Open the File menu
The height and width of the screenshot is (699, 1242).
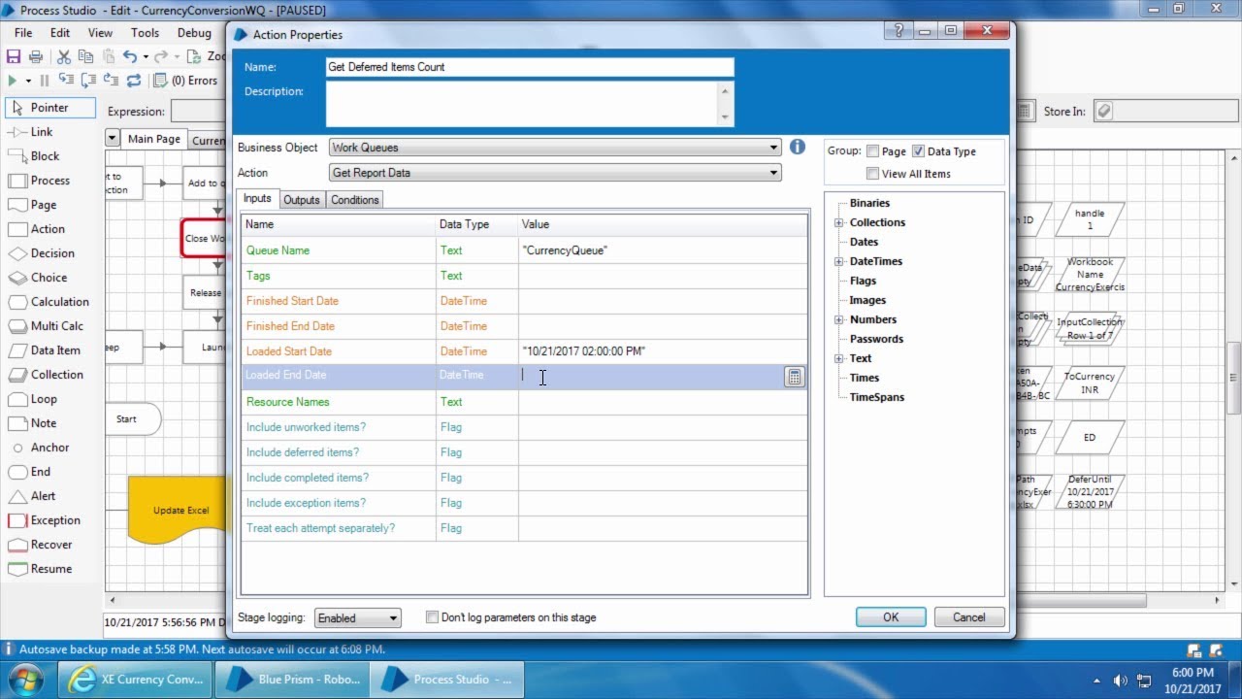click(23, 33)
